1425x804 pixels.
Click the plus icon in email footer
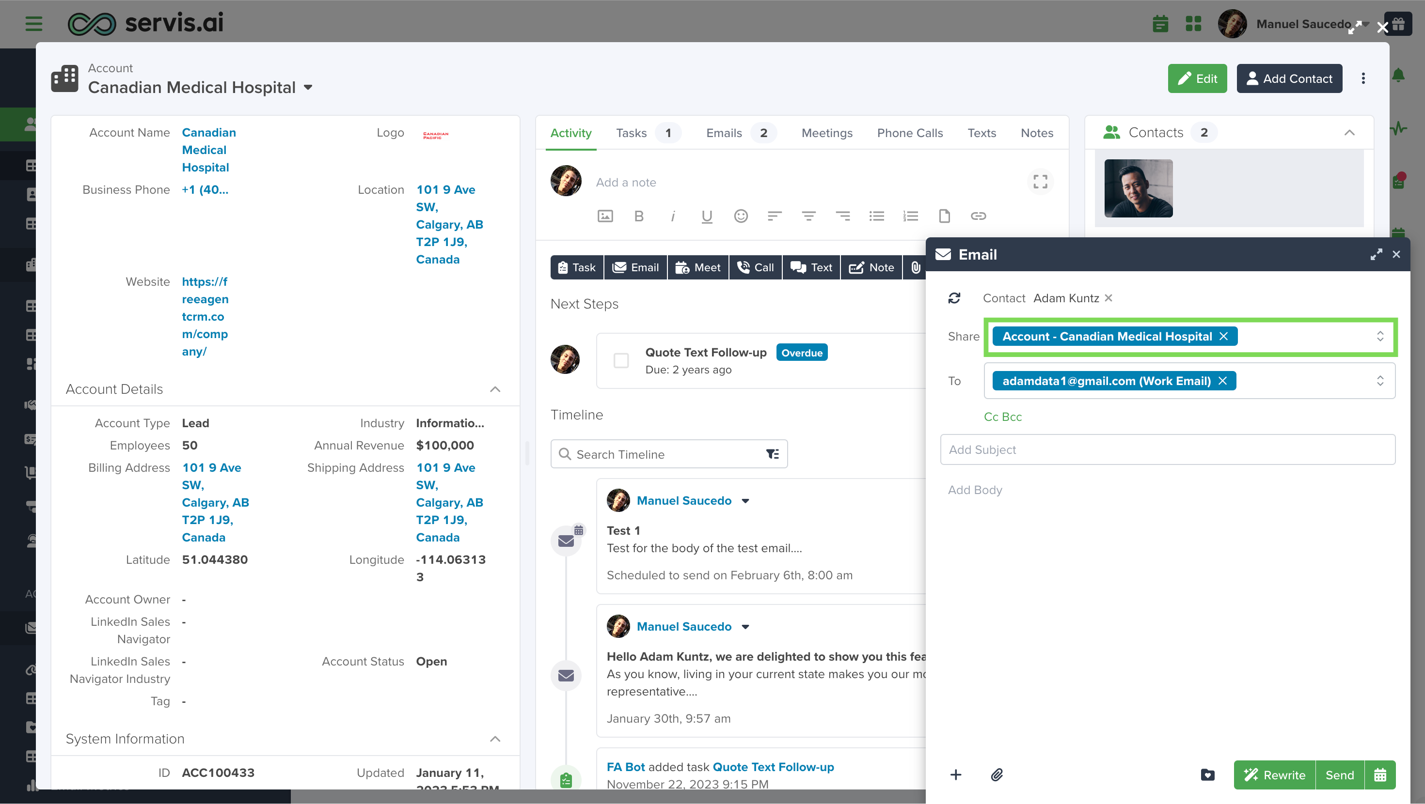tap(955, 774)
